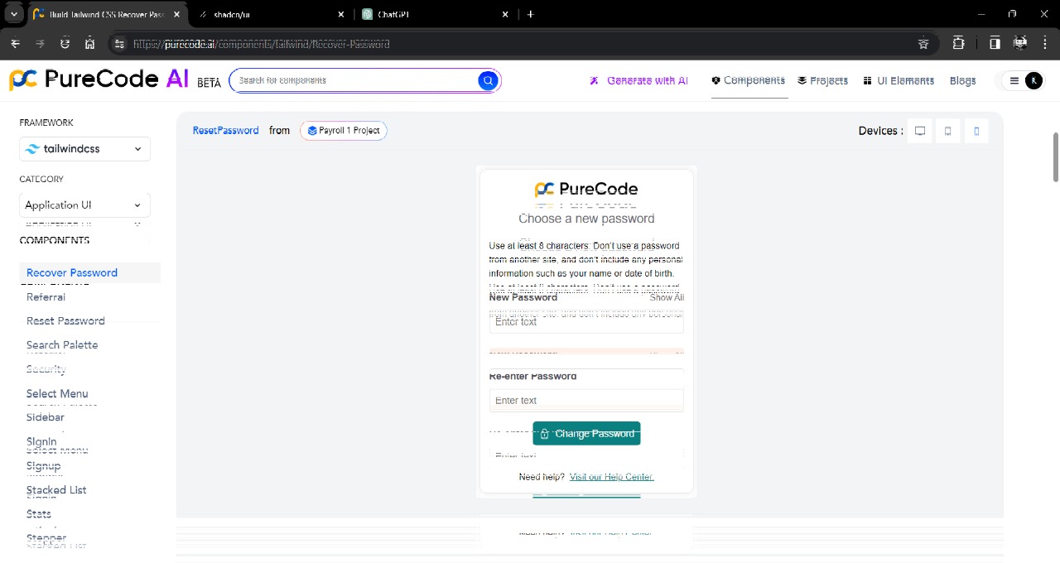Viewport: 1060px width, 563px height.
Task: Click the browser profile icon
Action: [x=1020, y=43]
